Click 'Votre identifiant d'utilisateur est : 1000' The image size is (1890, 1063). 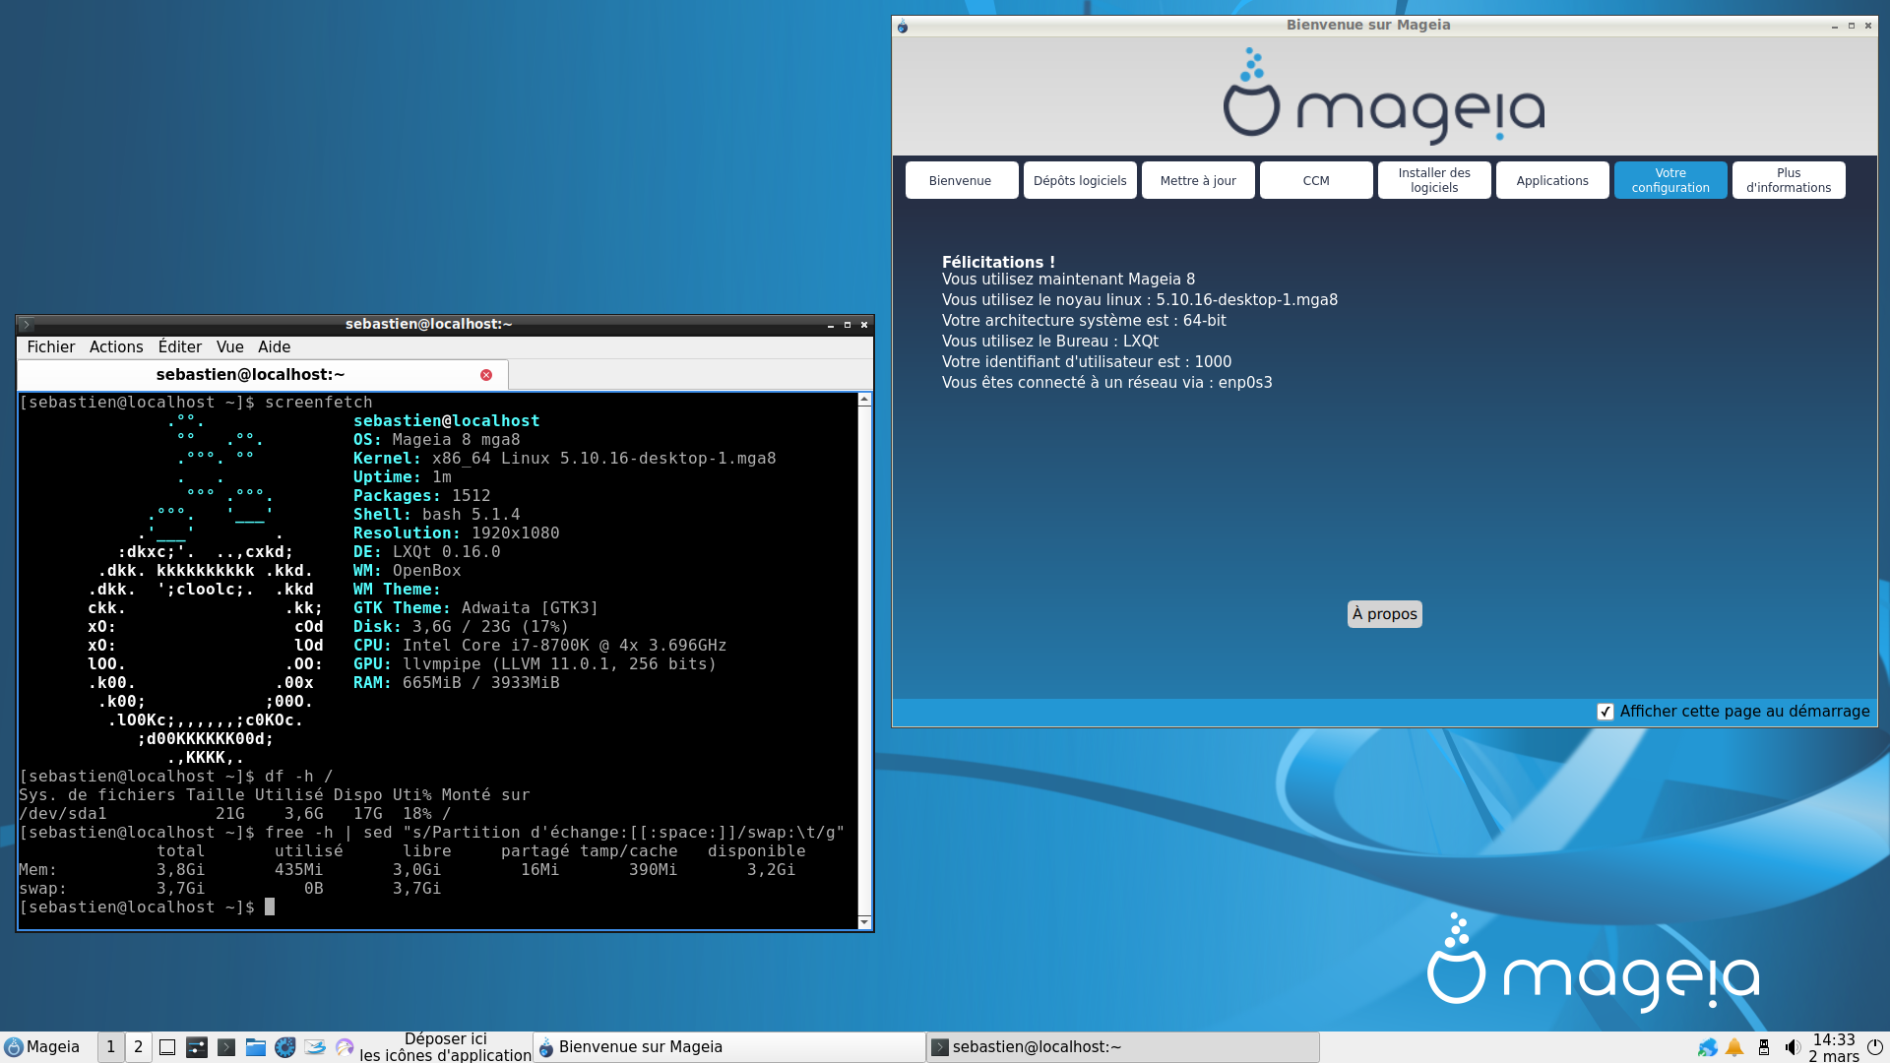(x=1087, y=362)
